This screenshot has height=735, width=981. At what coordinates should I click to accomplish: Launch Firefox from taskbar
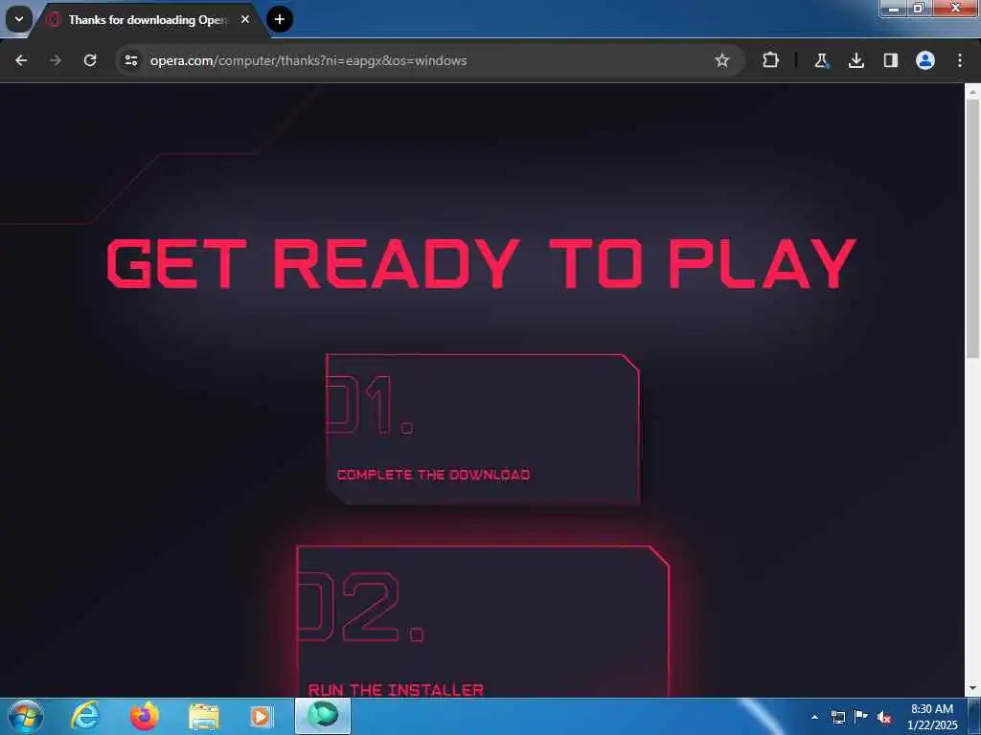(145, 716)
